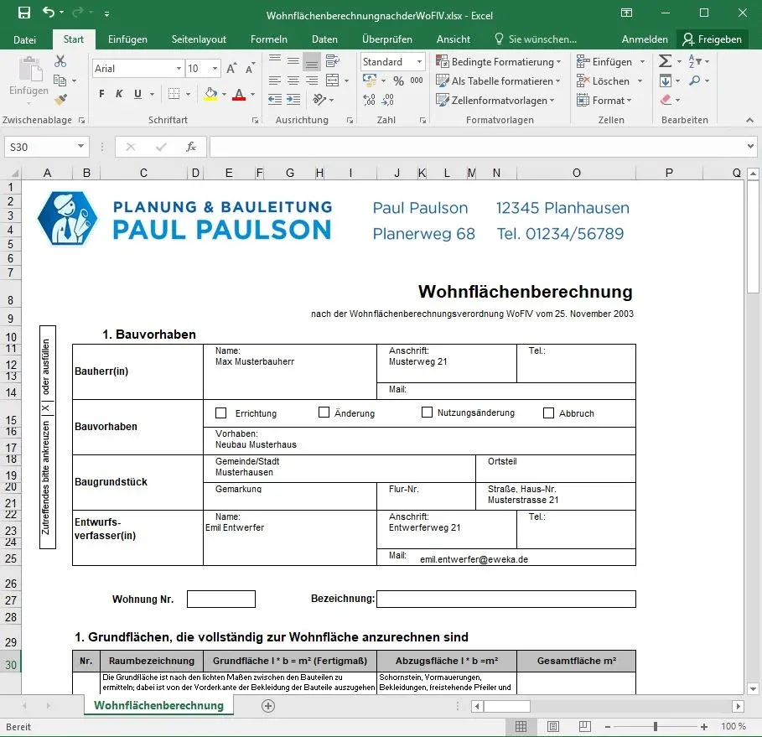The image size is (762, 737).
Task: Expand the Standard number format dropdown
Action: coord(421,62)
